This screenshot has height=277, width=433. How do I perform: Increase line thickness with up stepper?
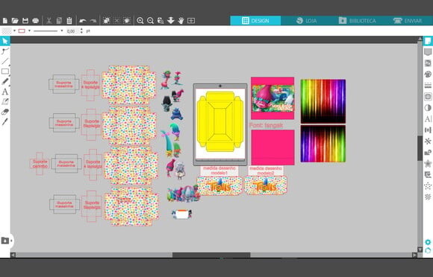coord(81,29)
